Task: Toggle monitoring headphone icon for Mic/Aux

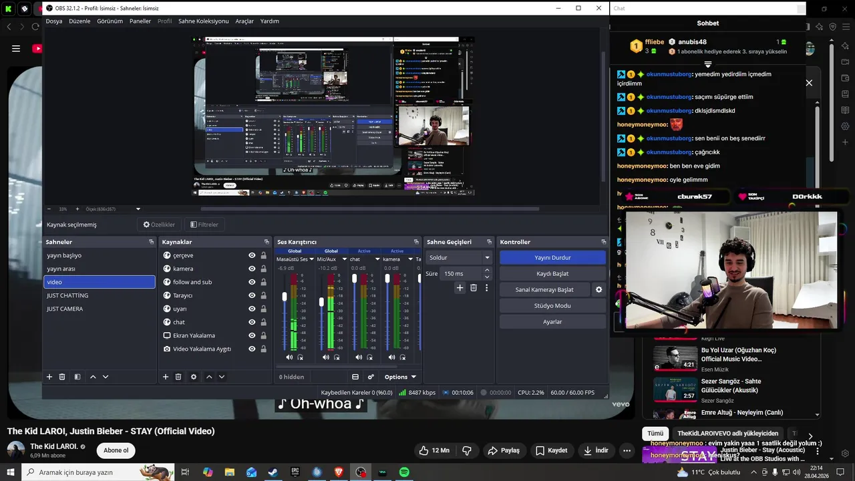Action: pyautogui.click(x=337, y=357)
